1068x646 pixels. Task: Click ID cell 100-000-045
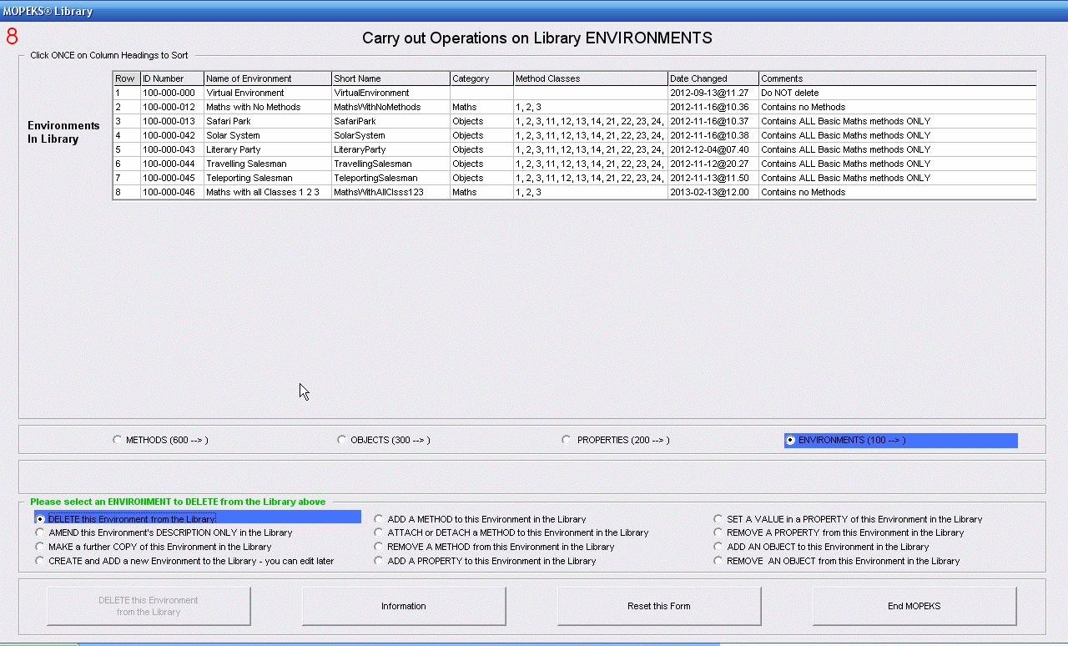tap(172, 178)
